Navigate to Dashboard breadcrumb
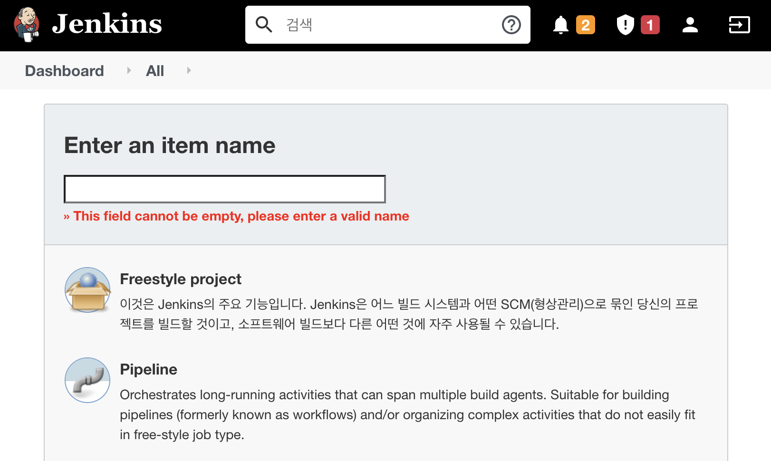Image resolution: width=771 pixels, height=461 pixels. point(64,71)
